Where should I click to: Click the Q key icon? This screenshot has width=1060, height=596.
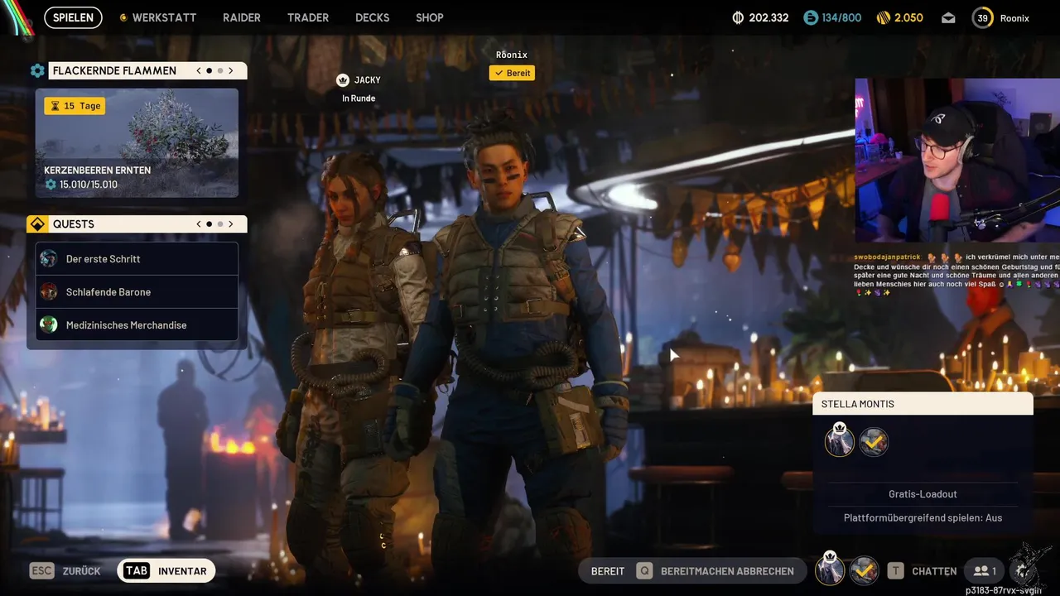click(x=644, y=571)
